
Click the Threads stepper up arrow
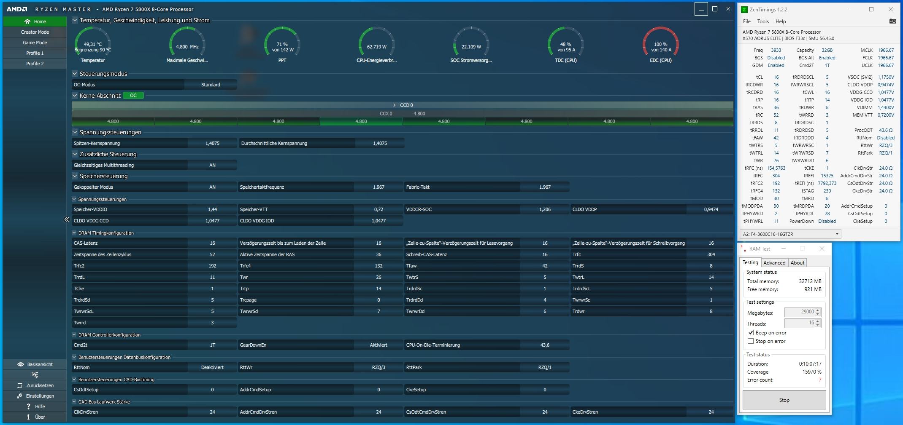(x=818, y=321)
